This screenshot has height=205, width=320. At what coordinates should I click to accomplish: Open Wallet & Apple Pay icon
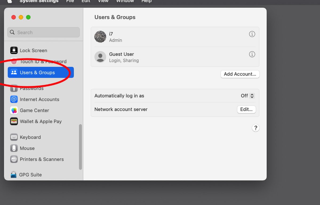[14, 121]
